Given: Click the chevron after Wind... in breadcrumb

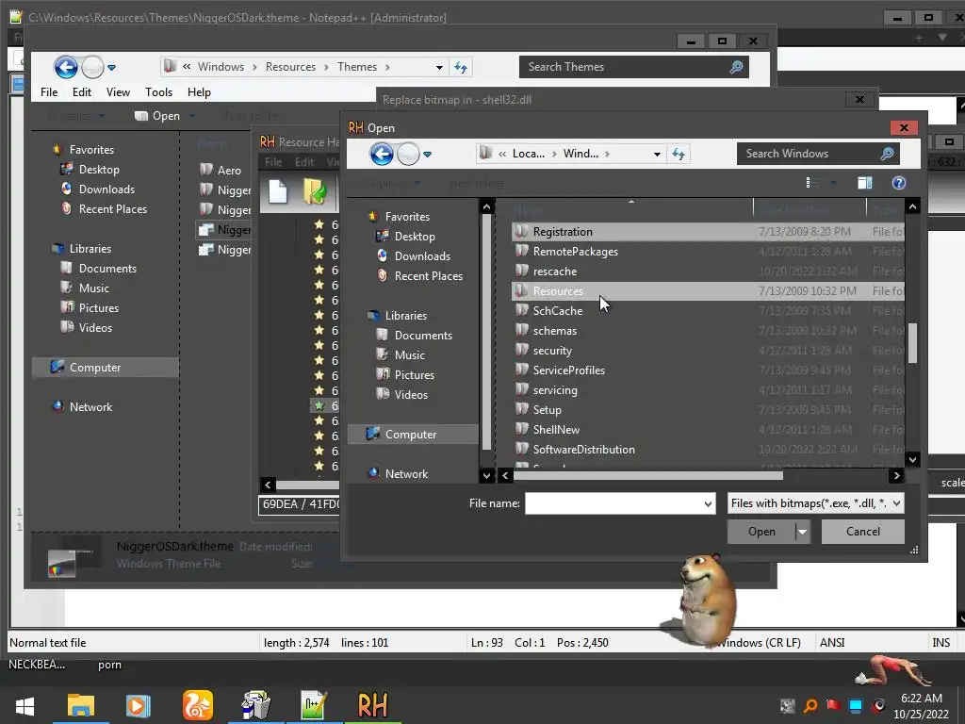Looking at the screenshot, I should pos(607,154).
